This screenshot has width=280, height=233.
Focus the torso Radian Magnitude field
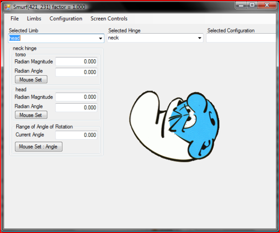coord(76,62)
